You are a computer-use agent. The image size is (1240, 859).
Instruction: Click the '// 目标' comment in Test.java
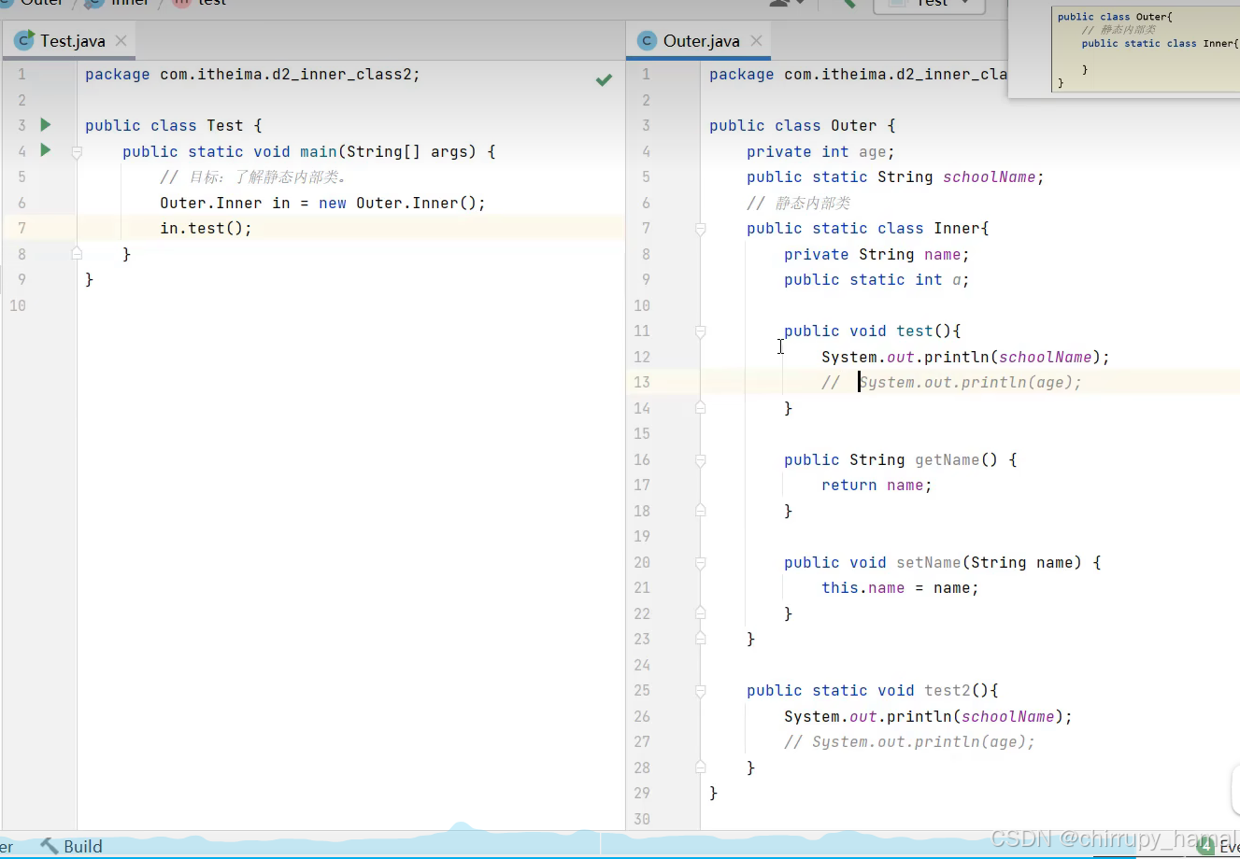(253, 177)
